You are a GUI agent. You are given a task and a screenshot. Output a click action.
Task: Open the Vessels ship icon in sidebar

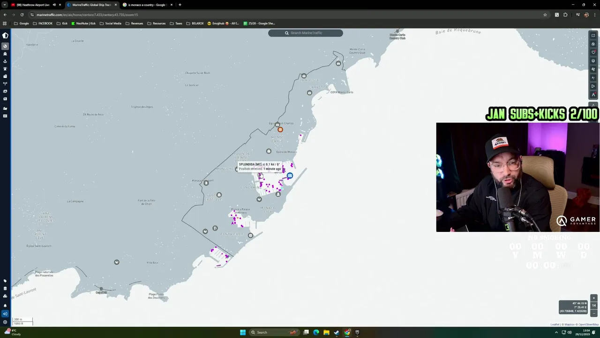(5, 54)
